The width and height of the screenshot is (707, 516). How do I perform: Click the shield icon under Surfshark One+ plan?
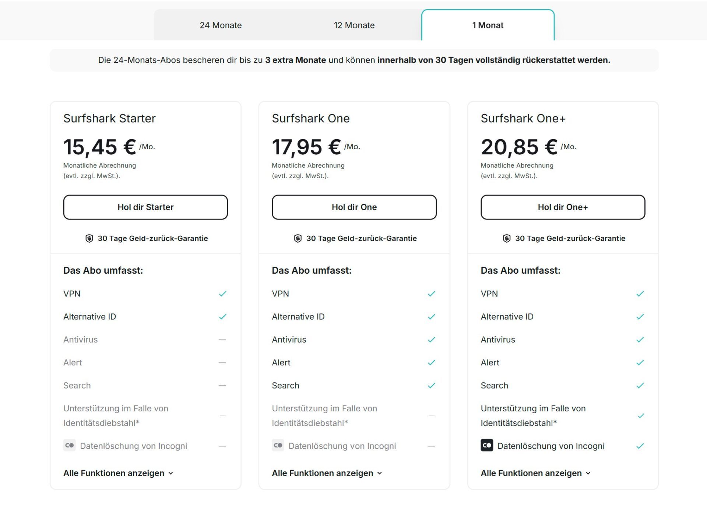click(507, 238)
